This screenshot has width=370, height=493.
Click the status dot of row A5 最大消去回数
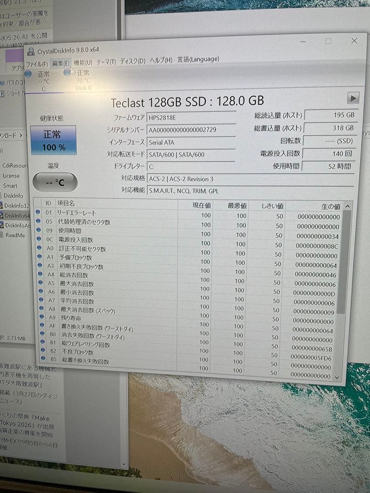pos(41,283)
